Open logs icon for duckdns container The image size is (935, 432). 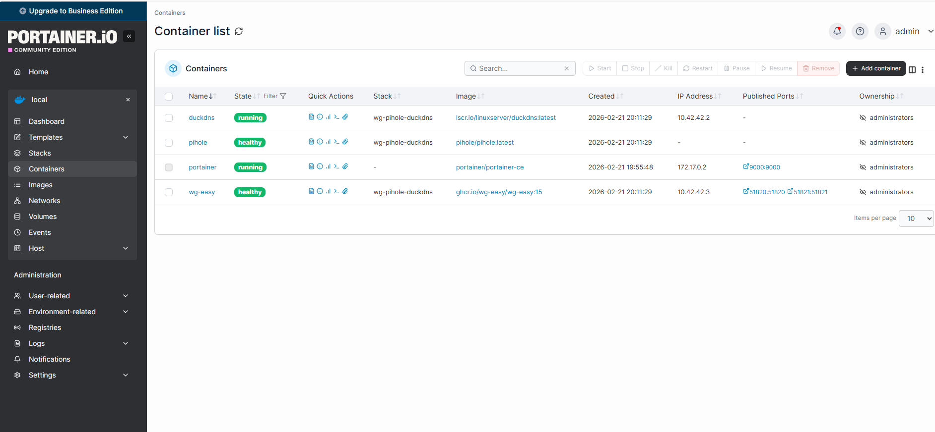pos(311,117)
